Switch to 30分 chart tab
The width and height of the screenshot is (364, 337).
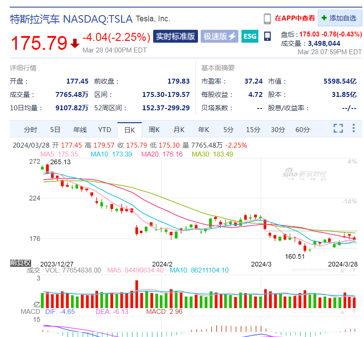tap(277, 129)
